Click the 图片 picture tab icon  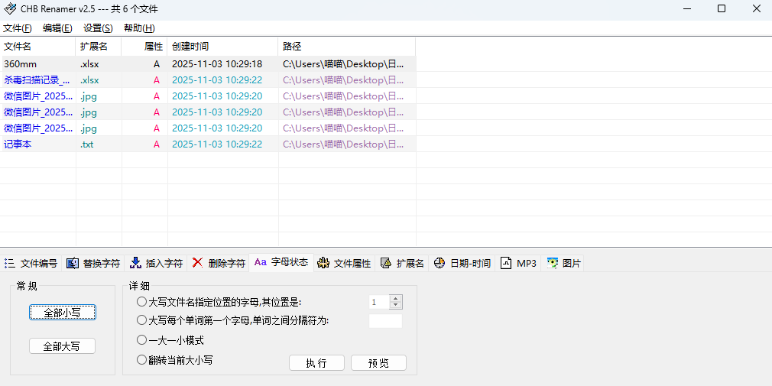click(552, 263)
